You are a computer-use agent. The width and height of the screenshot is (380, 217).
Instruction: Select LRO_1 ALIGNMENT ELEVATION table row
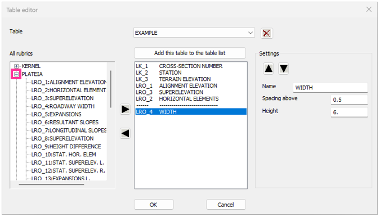(x=191, y=85)
